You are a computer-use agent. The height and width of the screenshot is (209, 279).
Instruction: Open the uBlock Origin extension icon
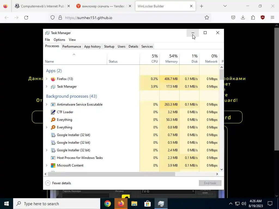click(263, 17)
